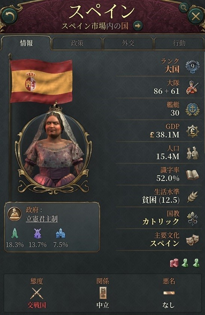The image size is (205, 315).
Task: Click the literacy book icon
Action: [x=192, y=175]
